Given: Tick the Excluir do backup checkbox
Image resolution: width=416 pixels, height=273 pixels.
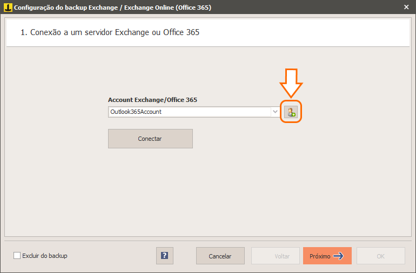Looking at the screenshot, I should 17,256.
